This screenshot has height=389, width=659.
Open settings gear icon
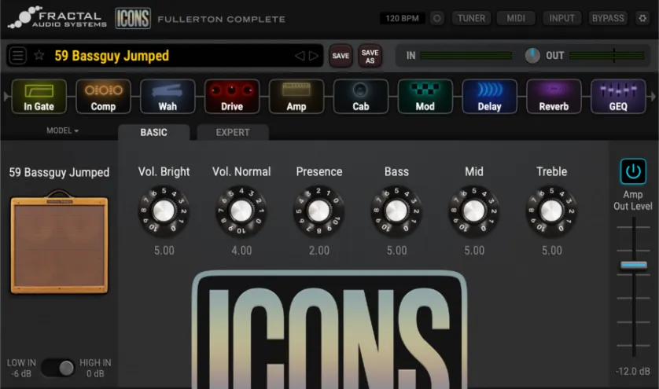click(x=642, y=18)
